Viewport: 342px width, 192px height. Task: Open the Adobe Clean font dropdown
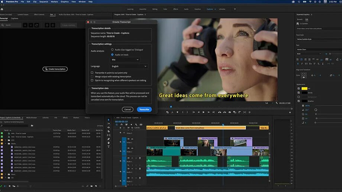(319, 49)
